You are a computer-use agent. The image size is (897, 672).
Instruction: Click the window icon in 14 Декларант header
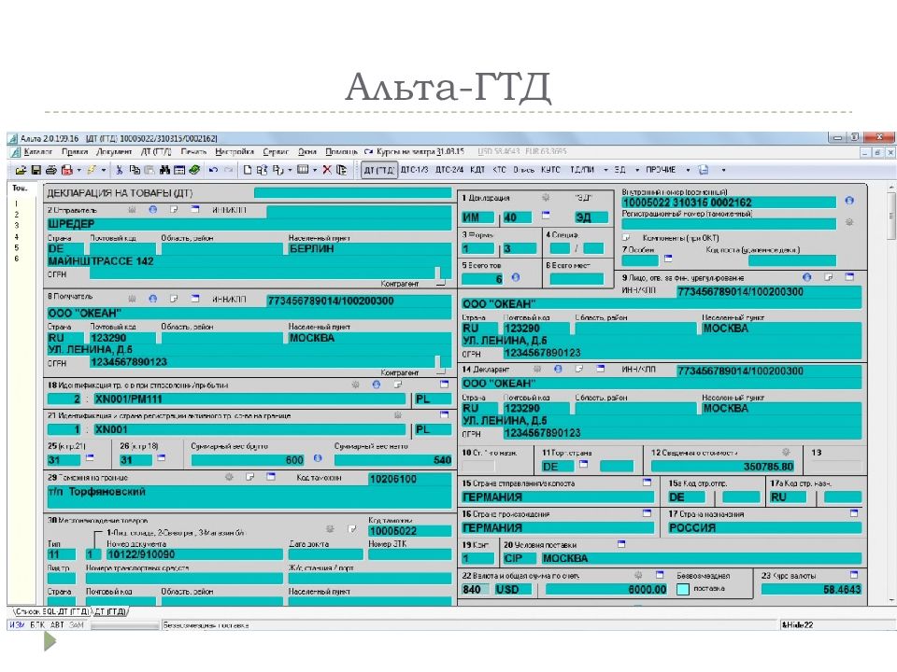coord(600,370)
